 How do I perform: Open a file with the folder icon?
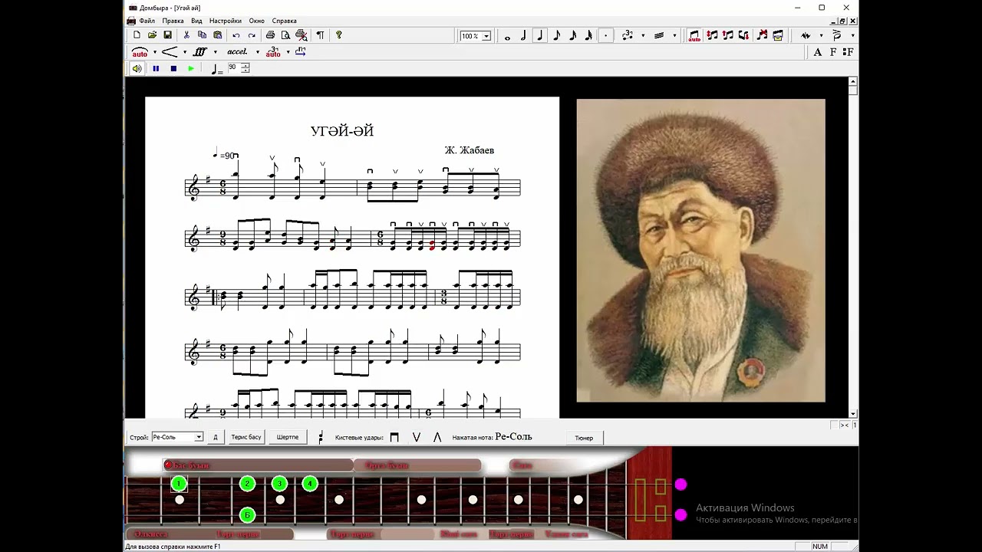tap(152, 35)
